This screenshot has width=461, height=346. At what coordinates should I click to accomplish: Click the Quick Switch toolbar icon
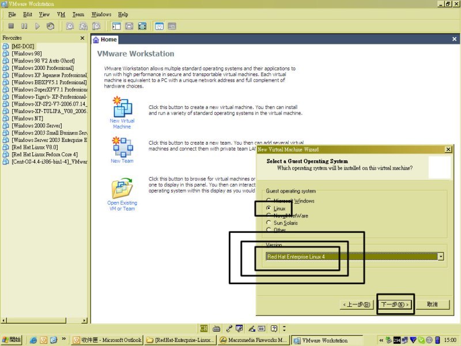click(129, 26)
